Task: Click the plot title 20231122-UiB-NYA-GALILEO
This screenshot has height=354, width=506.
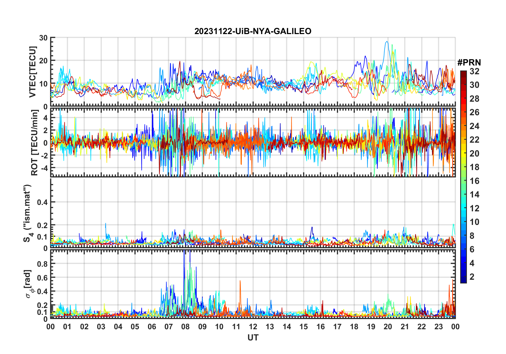Action: (253, 31)
